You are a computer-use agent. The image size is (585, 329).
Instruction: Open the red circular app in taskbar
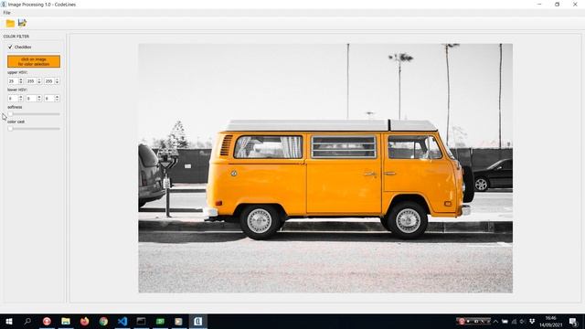click(x=47, y=321)
